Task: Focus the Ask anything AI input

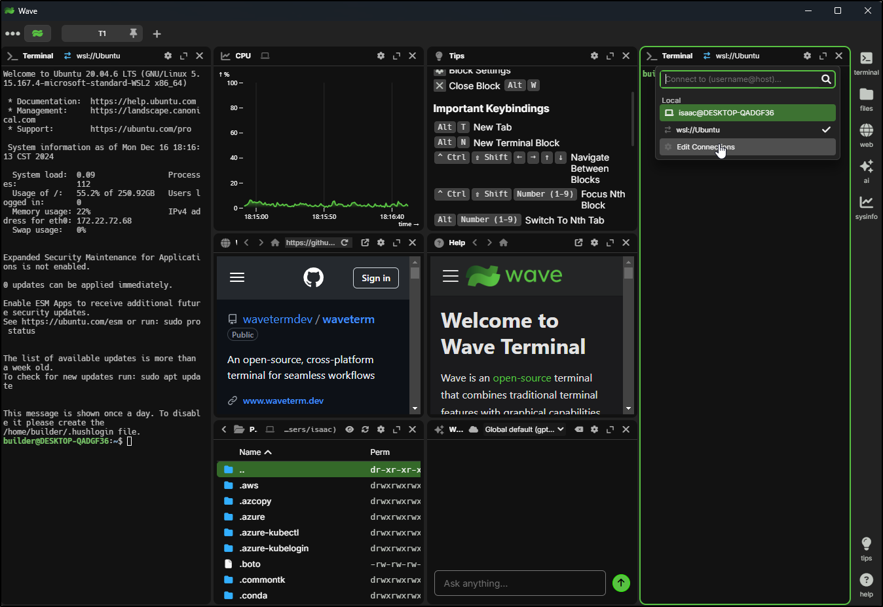Action: (519, 583)
